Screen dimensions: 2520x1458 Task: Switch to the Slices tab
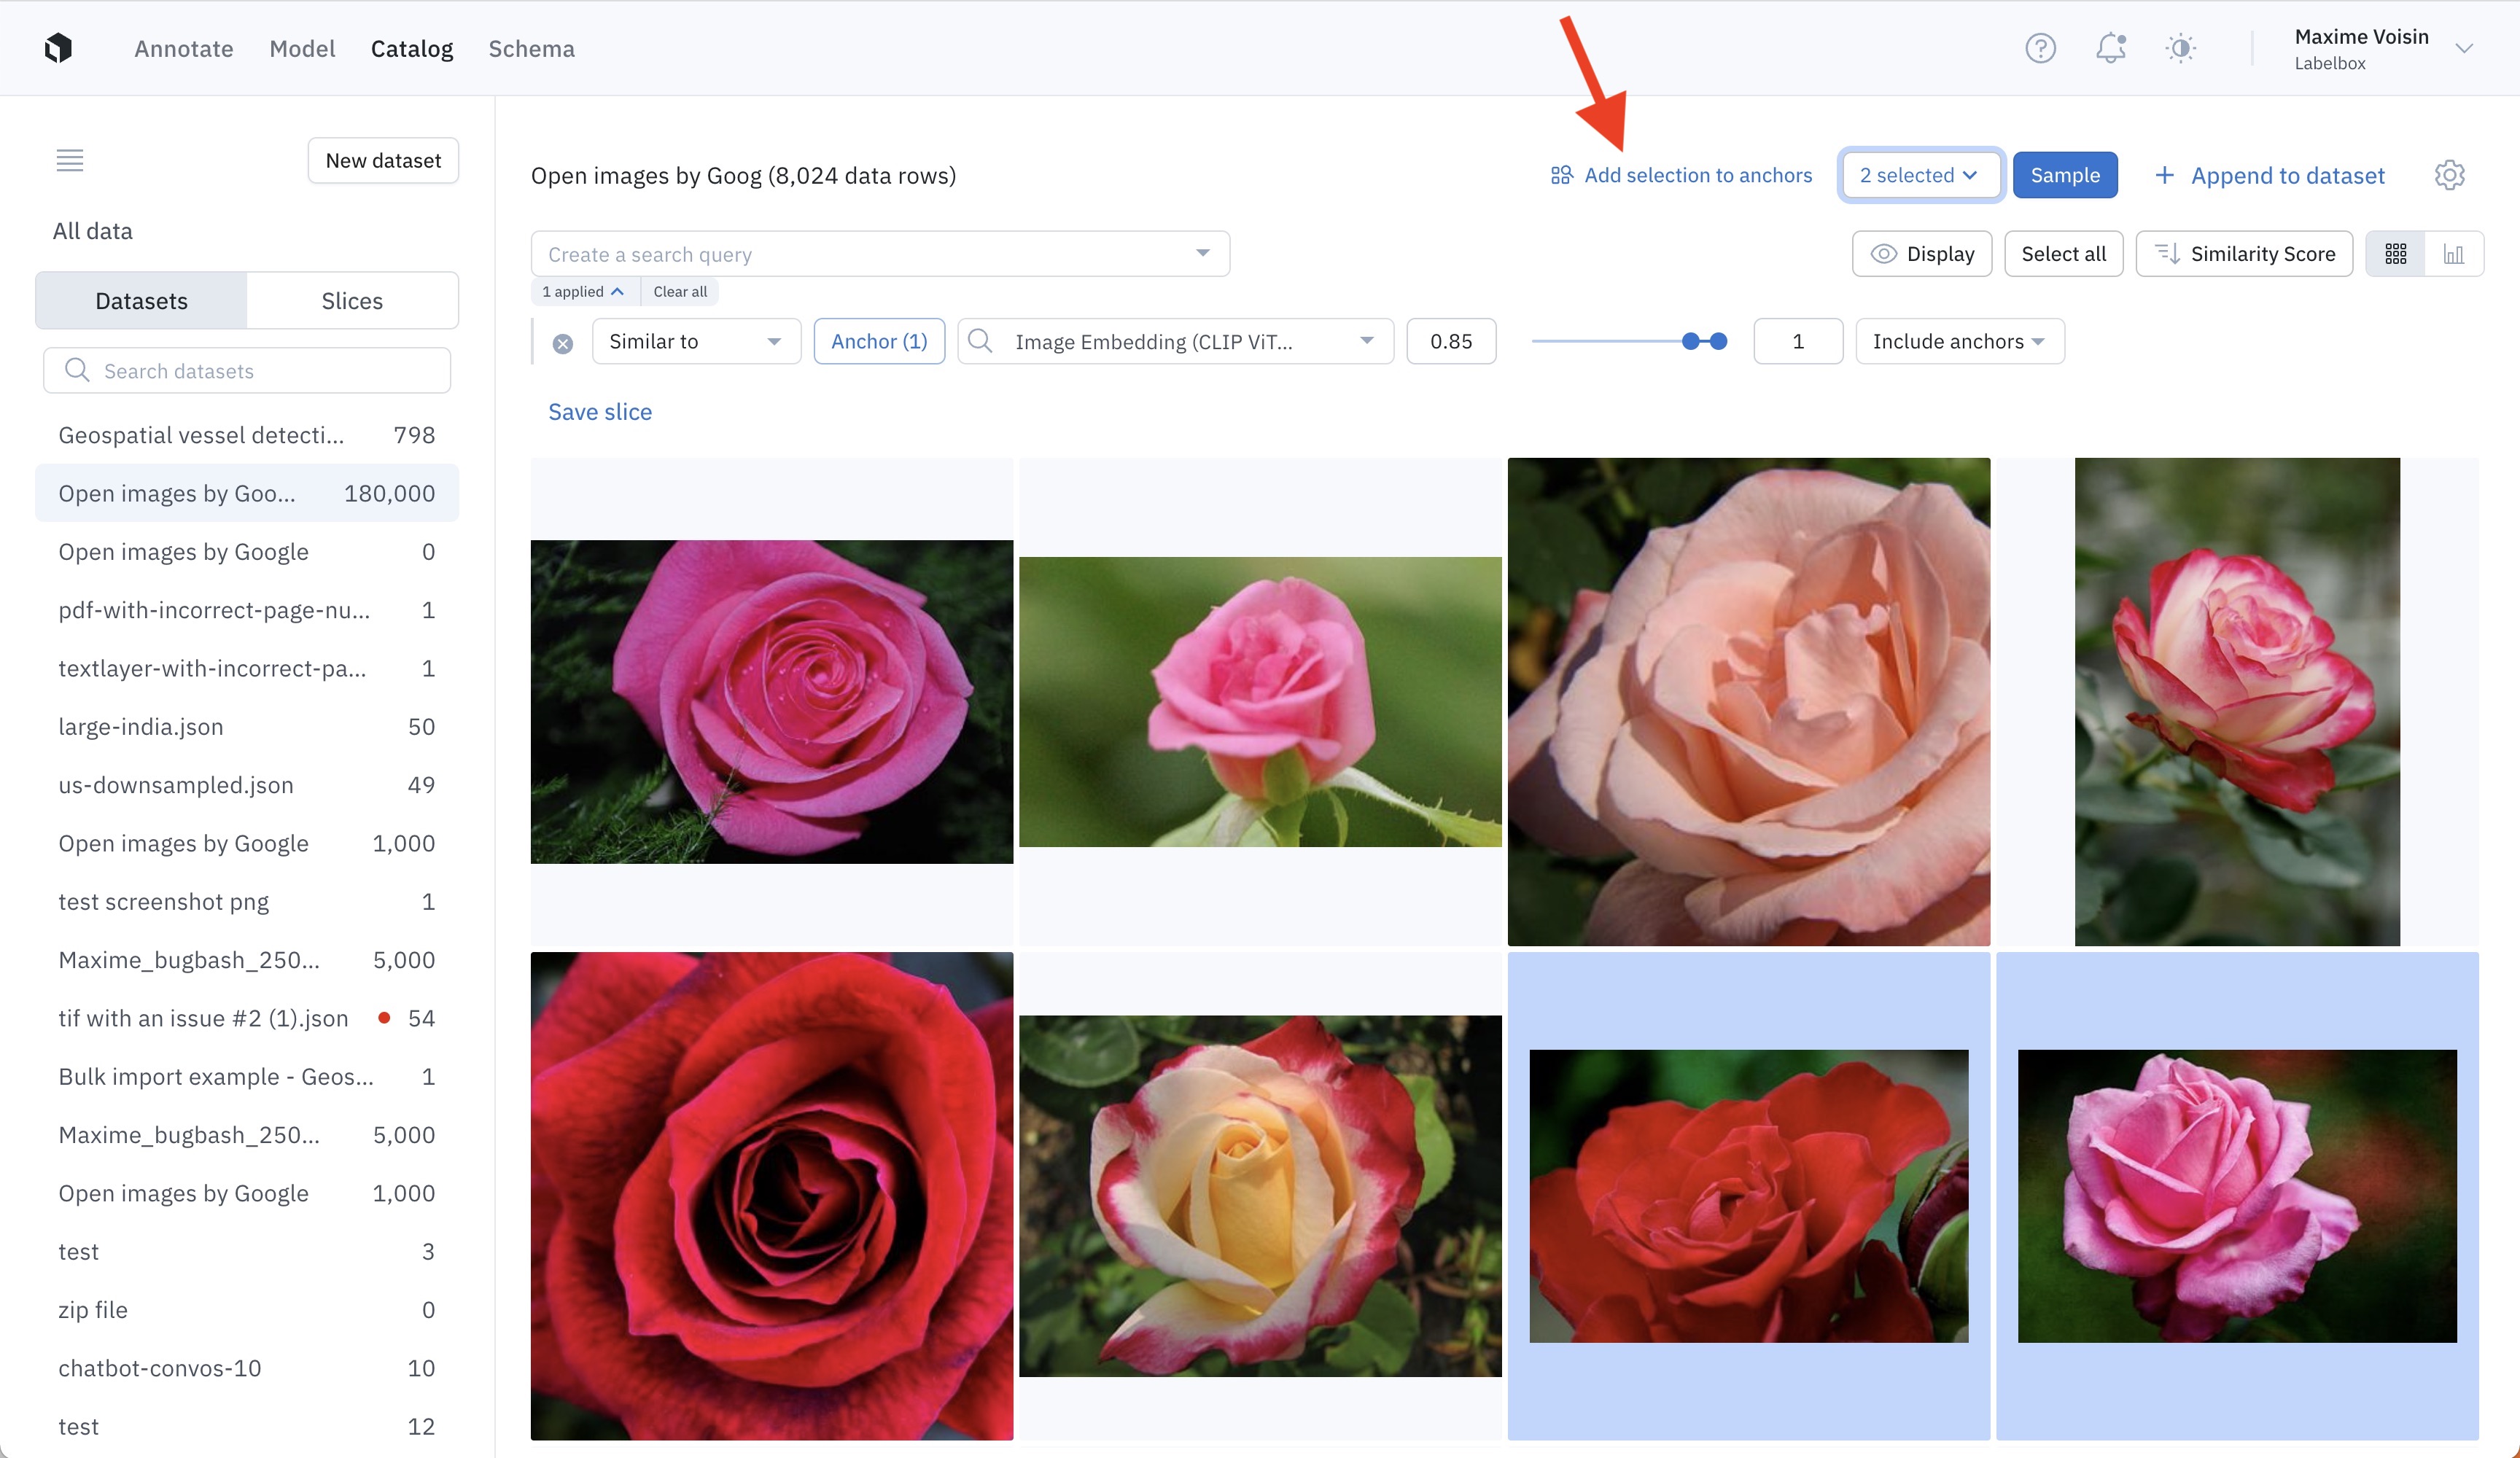[352, 301]
